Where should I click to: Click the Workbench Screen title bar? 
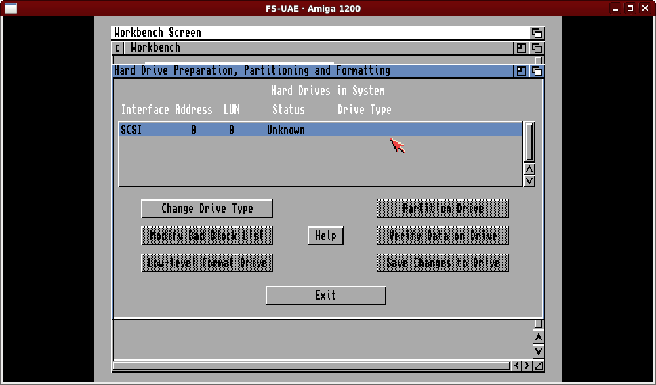click(321, 33)
